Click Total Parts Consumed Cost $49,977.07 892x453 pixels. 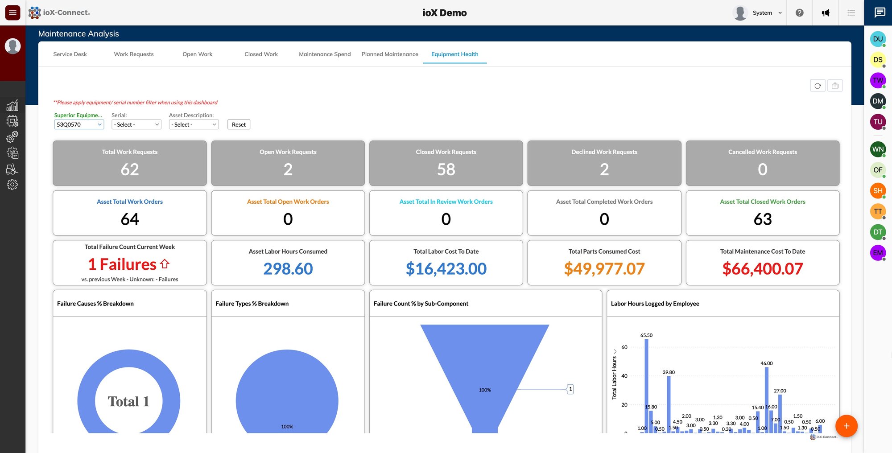[x=604, y=269]
